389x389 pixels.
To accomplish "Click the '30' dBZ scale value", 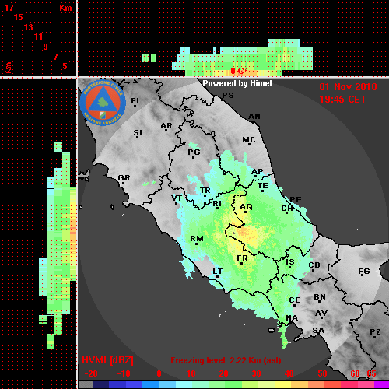I will pos(256,373).
